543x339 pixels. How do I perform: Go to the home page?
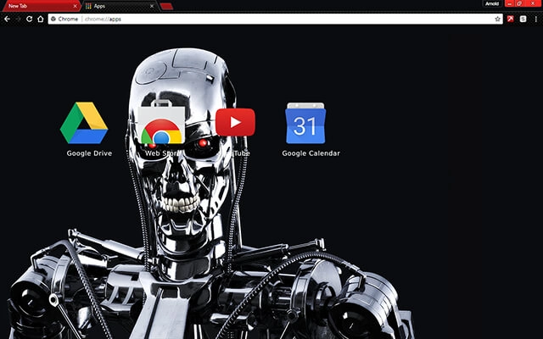click(x=41, y=19)
